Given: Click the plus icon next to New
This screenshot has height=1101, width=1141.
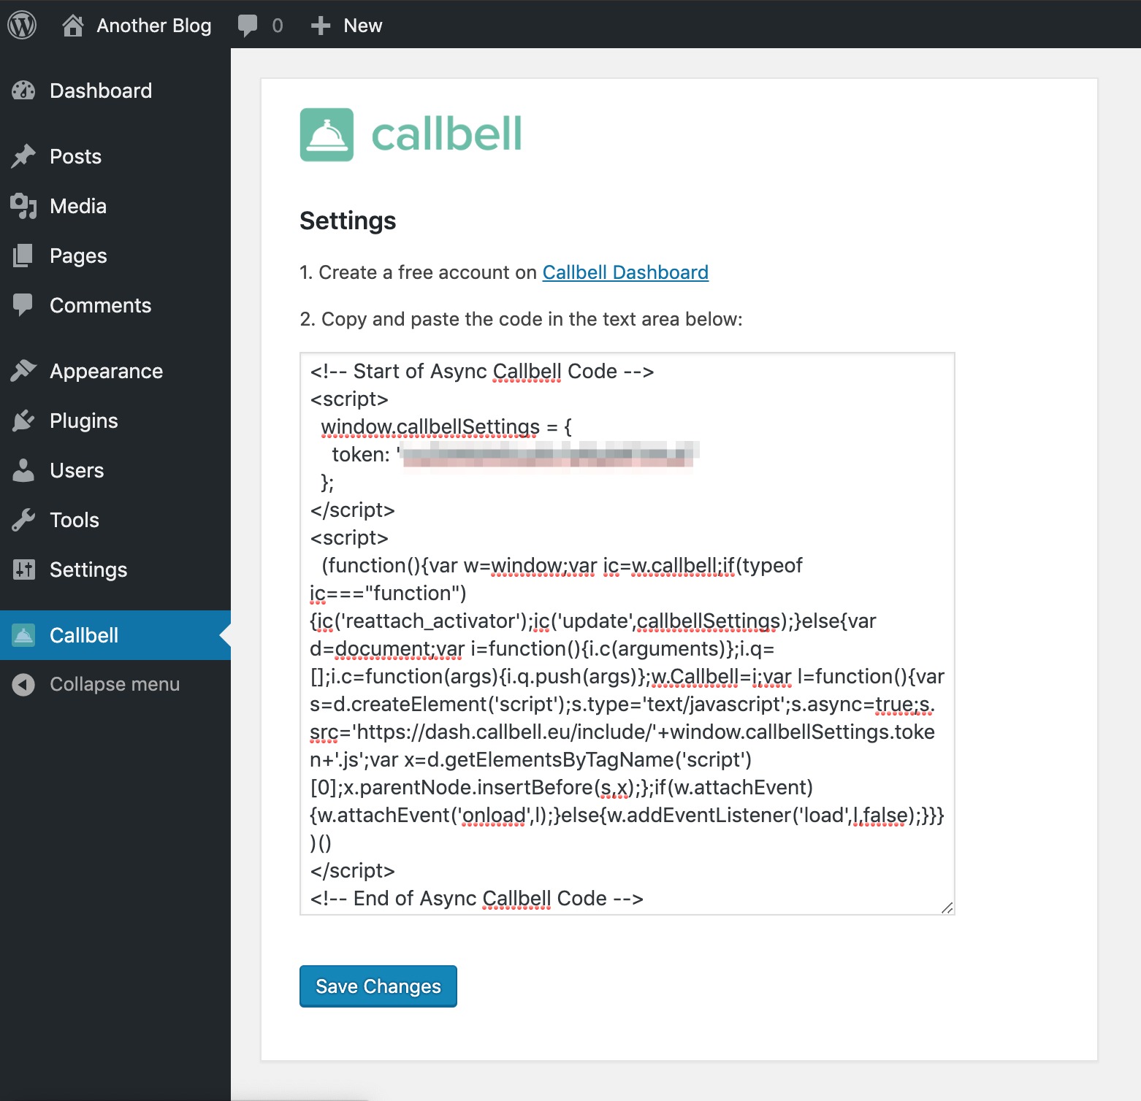Looking at the screenshot, I should (x=320, y=26).
